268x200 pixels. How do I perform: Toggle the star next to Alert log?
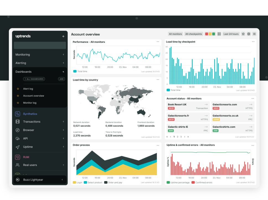click(18, 89)
